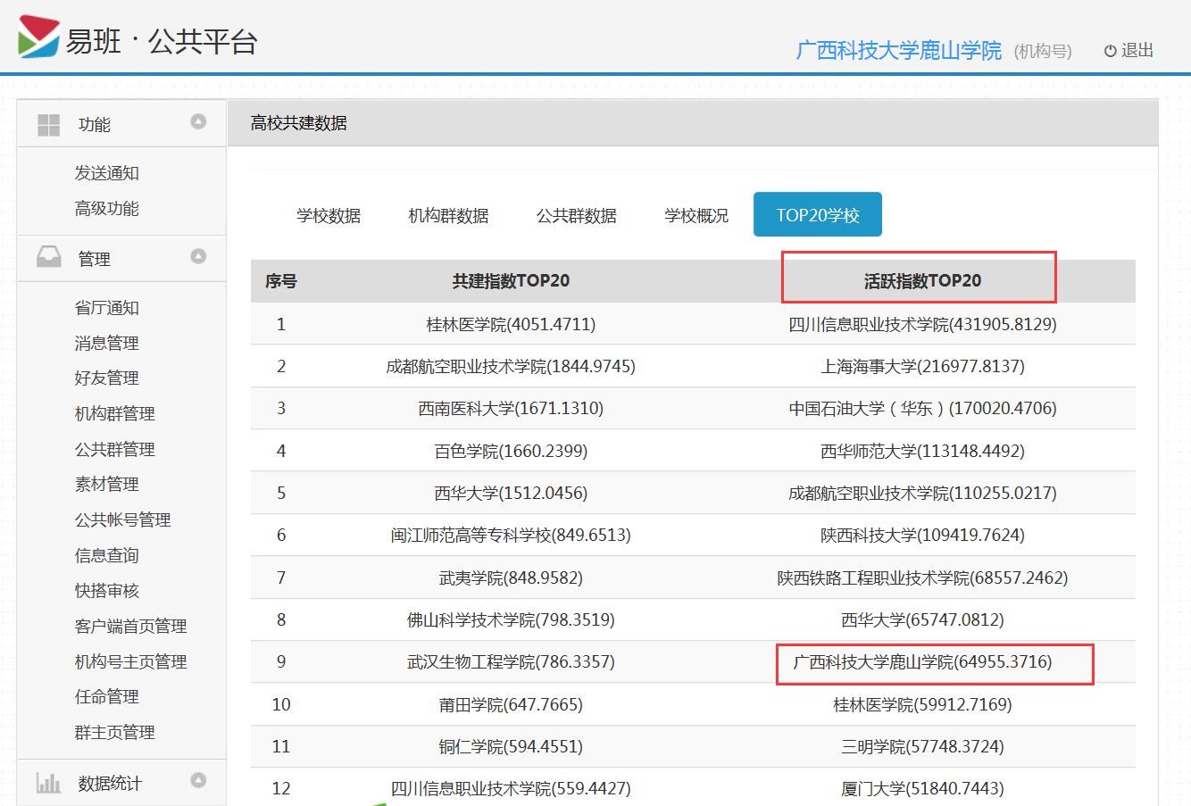The height and width of the screenshot is (806, 1191).
Task: Select cell 西华大学(65747.0812)
Action: pyautogui.click(x=922, y=619)
